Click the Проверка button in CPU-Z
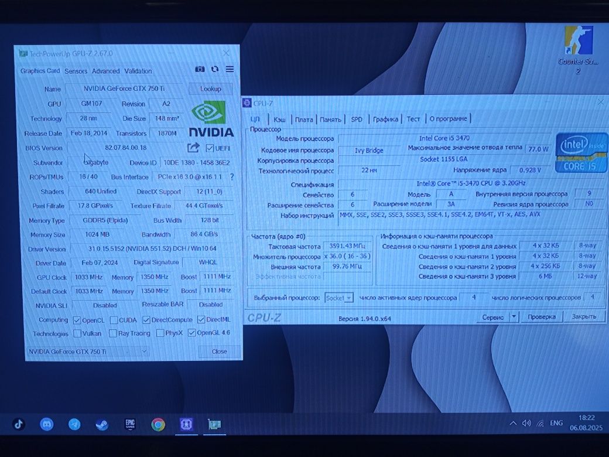The height and width of the screenshot is (457, 609). coord(542,317)
